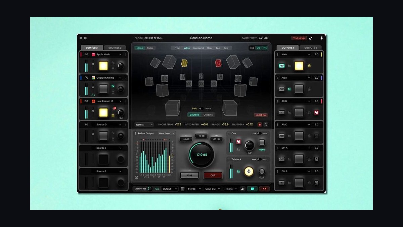403x227 pixels.
Task: Click the red hang-up phone button
Action: 264,189
